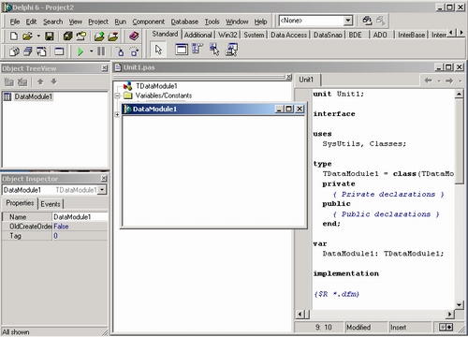Click the Save current desktop icon
Image resolution: width=468 pixels, height=337 pixels.
(x=367, y=21)
